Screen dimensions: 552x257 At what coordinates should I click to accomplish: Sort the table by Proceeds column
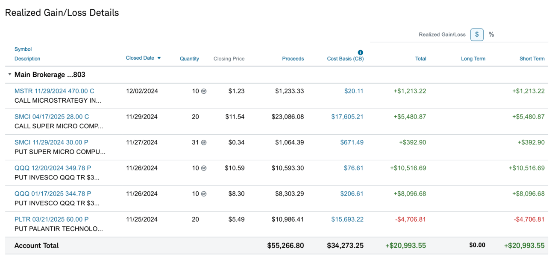click(x=293, y=59)
